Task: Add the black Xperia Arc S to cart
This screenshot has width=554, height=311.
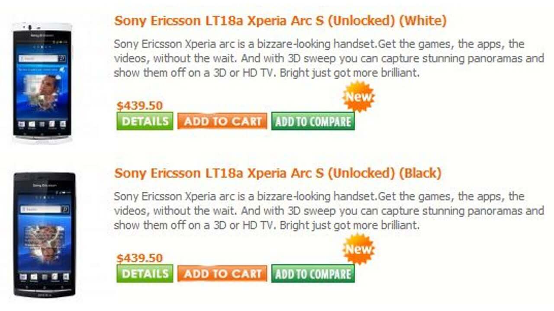Action: pos(222,273)
